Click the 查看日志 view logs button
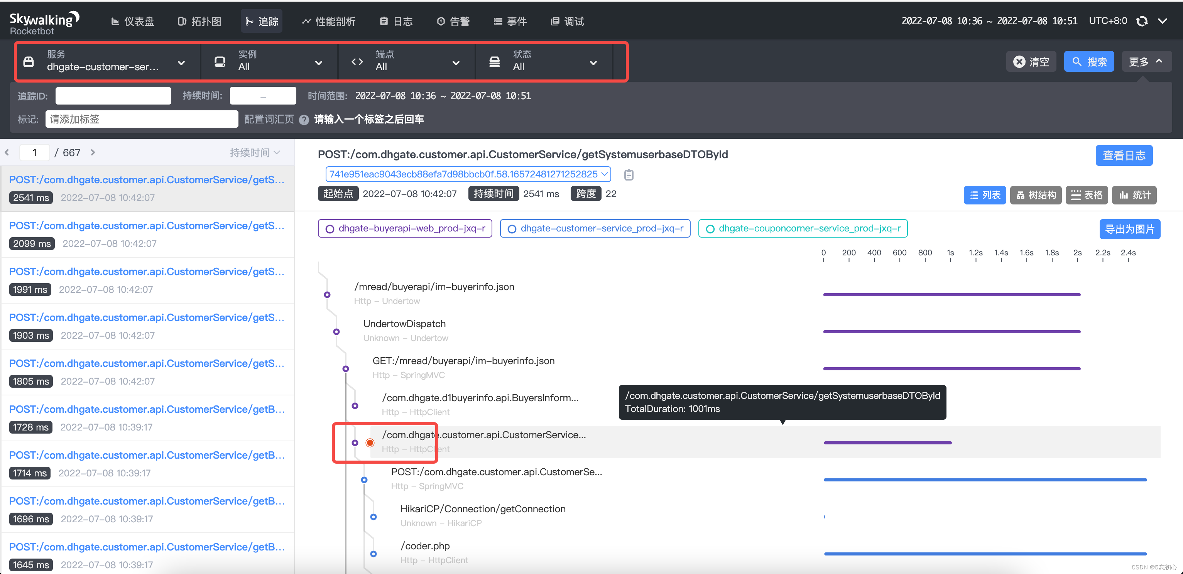The image size is (1183, 574). pyautogui.click(x=1124, y=156)
